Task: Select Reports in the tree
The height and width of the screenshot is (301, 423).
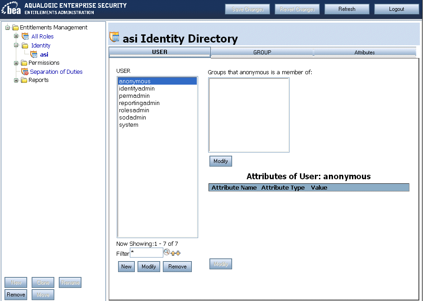Action: click(38, 80)
